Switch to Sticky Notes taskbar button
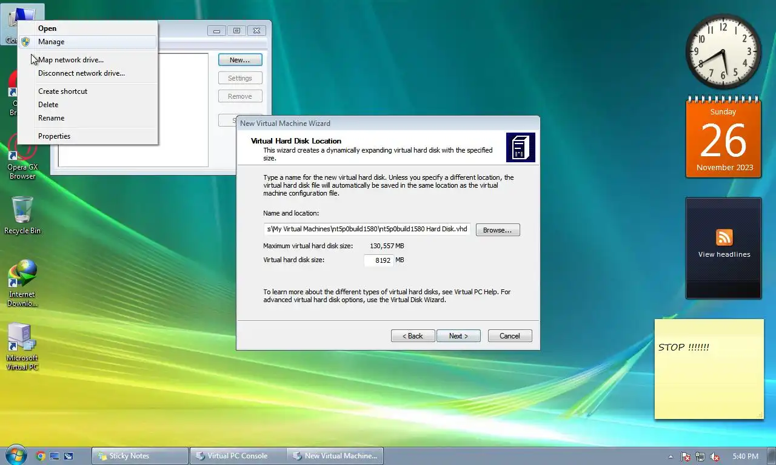Viewport: 776px width, 465px height. click(x=140, y=456)
